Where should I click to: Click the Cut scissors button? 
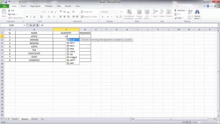11,10
